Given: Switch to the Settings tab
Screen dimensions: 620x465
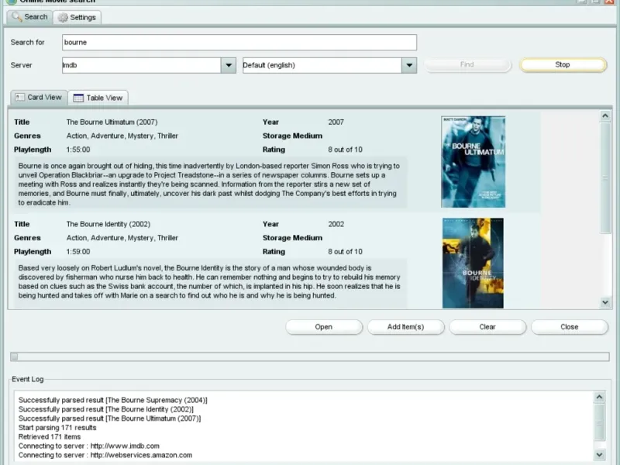Looking at the screenshot, I should pyautogui.click(x=77, y=17).
